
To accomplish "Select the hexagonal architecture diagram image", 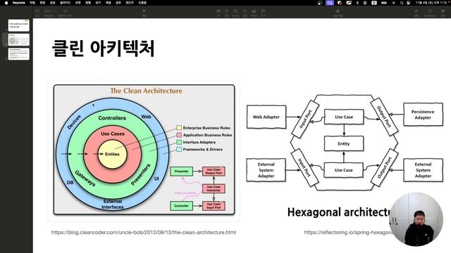I will tap(345, 143).
